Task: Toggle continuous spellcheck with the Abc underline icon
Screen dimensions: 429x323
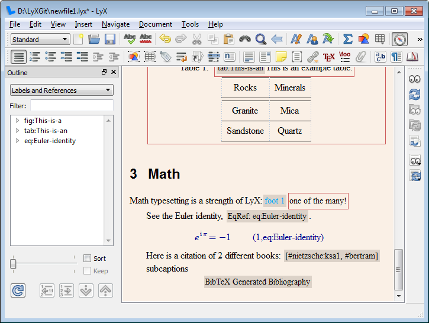Action: [x=146, y=39]
